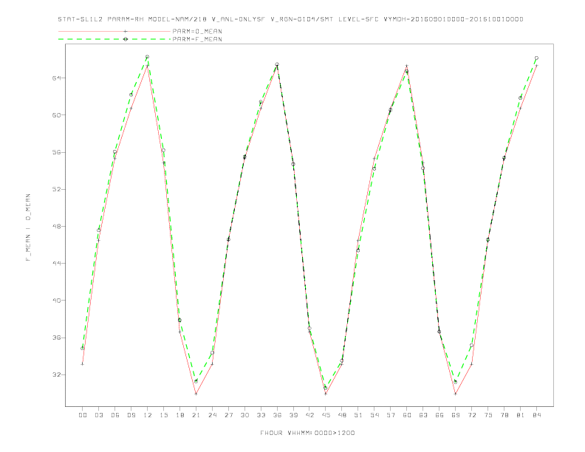Click x-axis tick label 03
The image size is (585, 452).
[x=98, y=415]
